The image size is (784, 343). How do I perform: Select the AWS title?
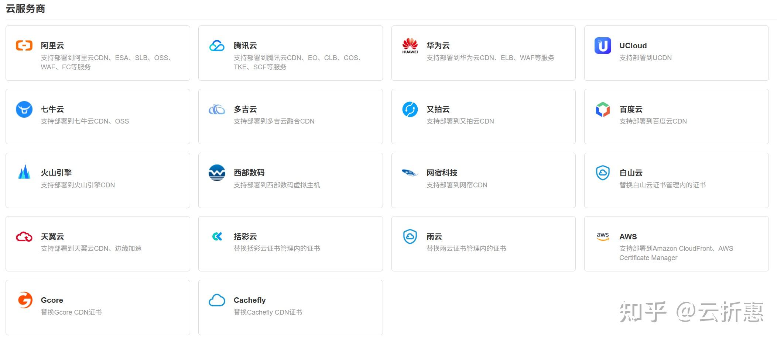tap(628, 236)
